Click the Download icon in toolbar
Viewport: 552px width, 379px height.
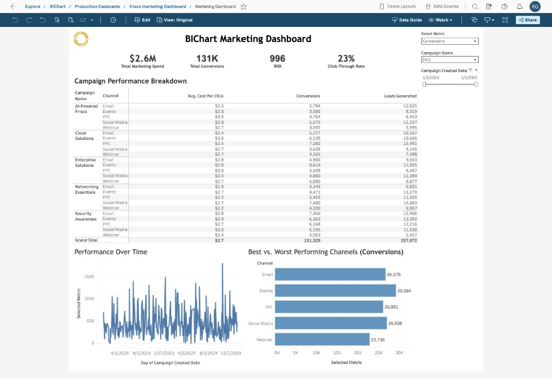point(487,20)
